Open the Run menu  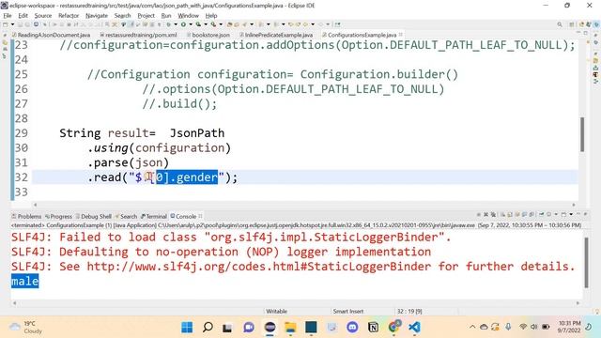click(166, 16)
